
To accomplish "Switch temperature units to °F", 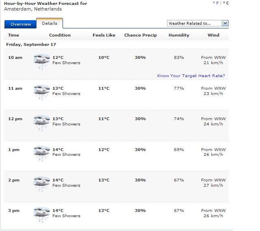I will tap(216, 3).
